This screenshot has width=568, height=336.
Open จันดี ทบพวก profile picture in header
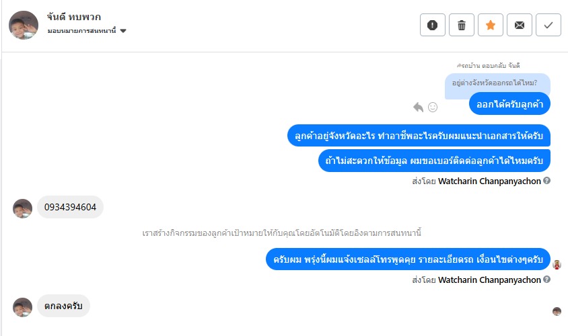pos(24,25)
